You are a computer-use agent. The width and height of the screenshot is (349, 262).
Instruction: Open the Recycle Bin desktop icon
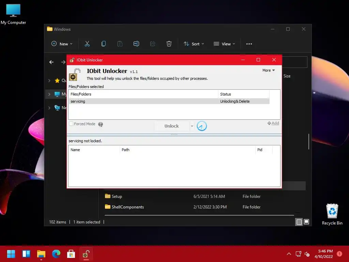(x=332, y=214)
